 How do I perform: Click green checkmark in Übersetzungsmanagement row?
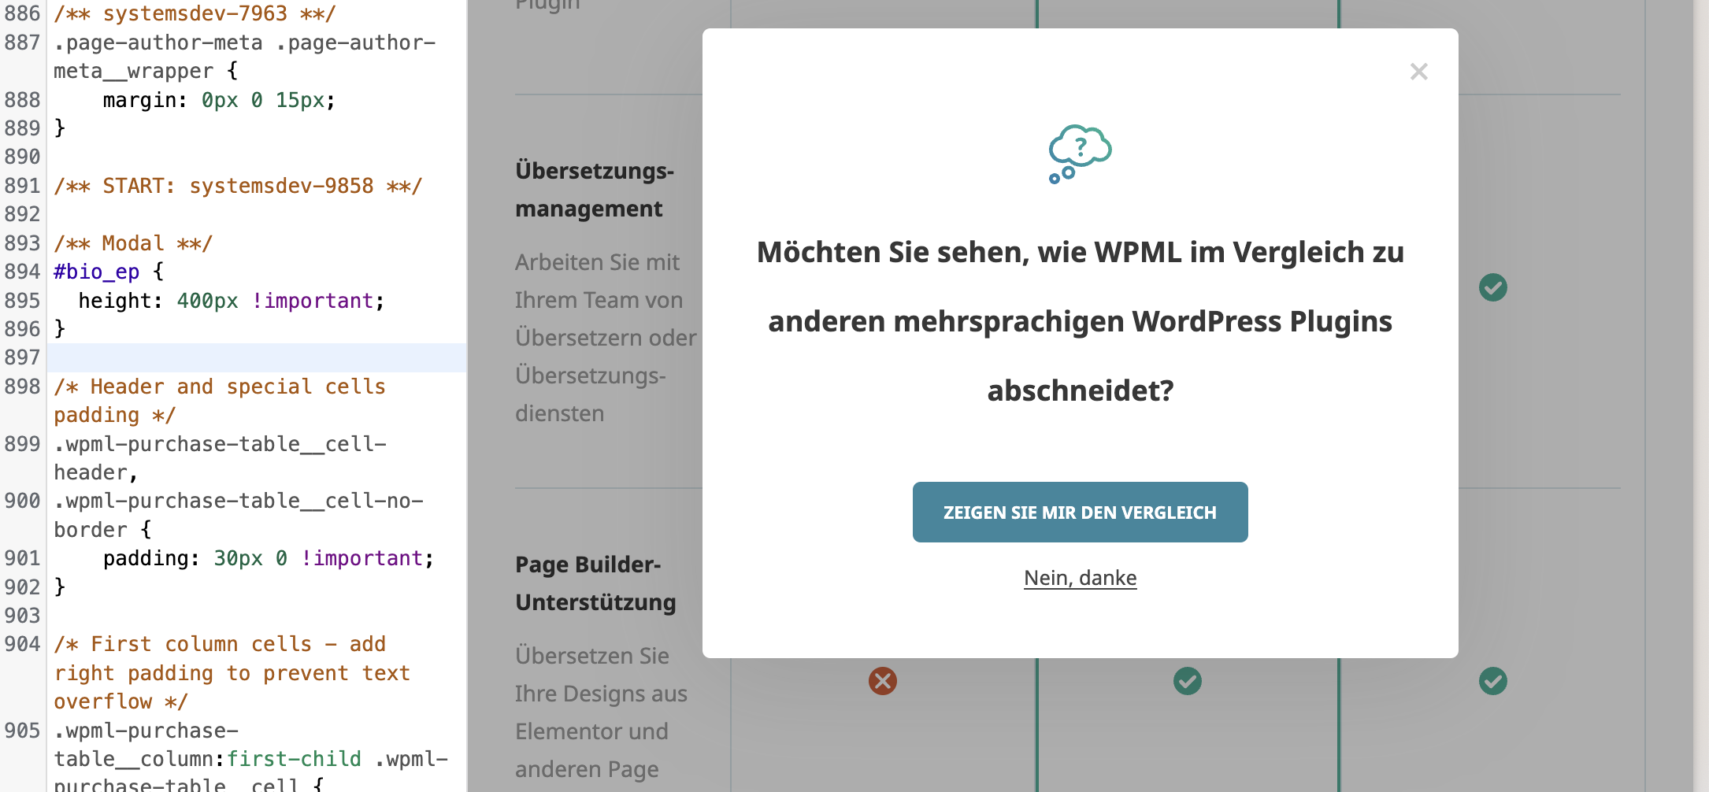(x=1493, y=287)
